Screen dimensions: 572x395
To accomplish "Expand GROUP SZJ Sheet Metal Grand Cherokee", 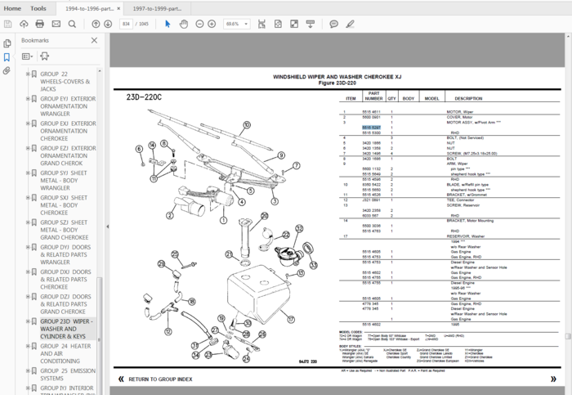I will click(28, 222).
